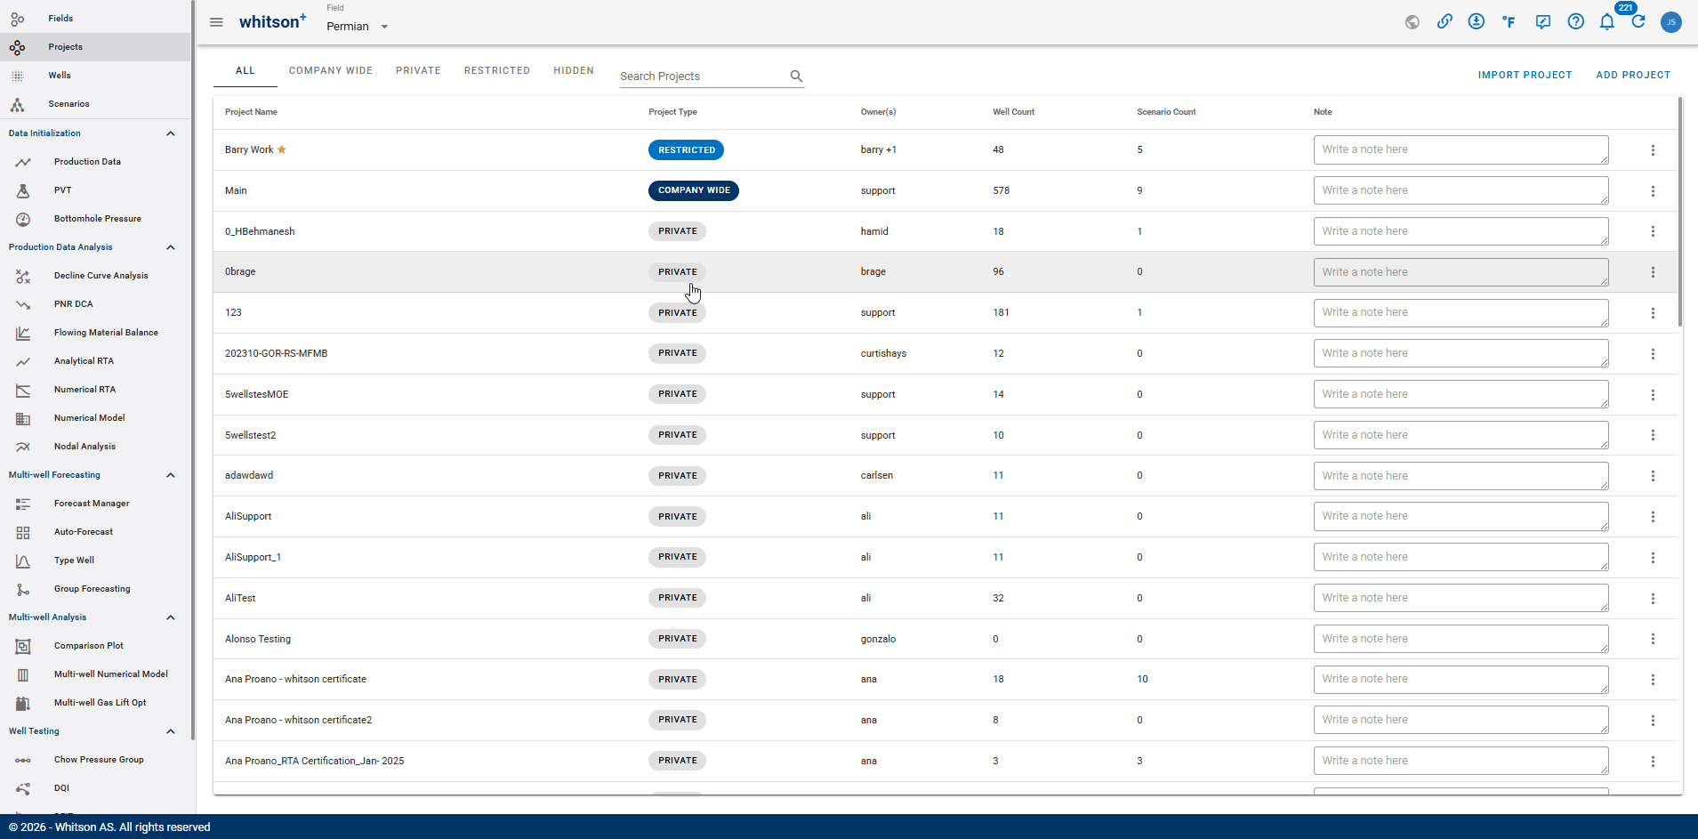Screen dimensions: 1698x839
Task: Open the Ana Proano - whitson certificate project
Action: tap(295, 680)
